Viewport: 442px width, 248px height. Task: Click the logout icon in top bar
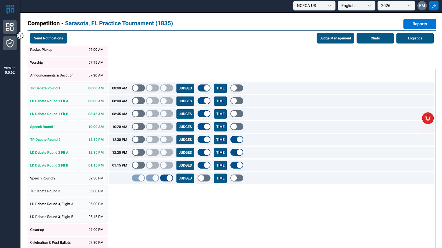tap(434, 6)
